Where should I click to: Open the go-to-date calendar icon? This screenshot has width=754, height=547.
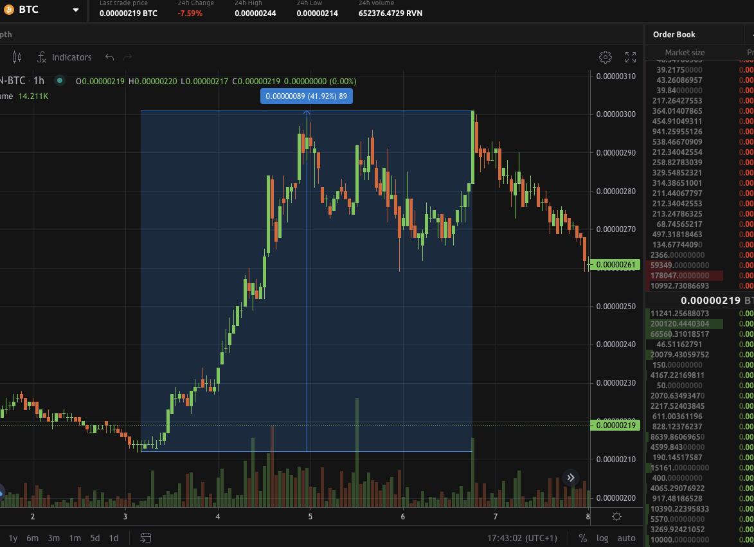coord(145,539)
